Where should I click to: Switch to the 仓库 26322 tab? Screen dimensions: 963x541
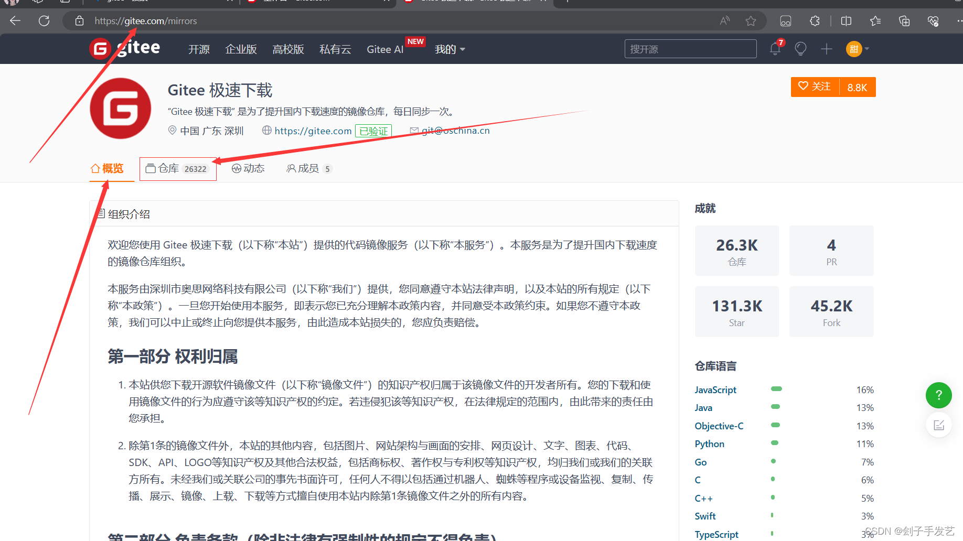coord(178,169)
